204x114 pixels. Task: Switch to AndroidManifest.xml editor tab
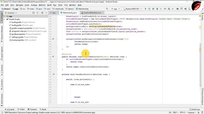point(92,13)
